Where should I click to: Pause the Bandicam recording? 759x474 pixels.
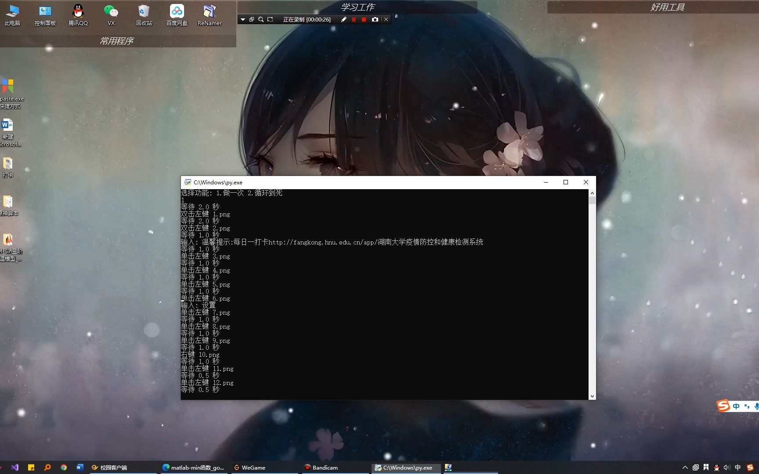354,19
